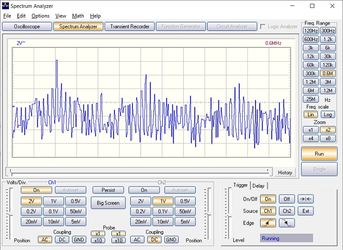Select rising edge trigger icon
This screenshot has height=250, width=343.
pos(268,223)
